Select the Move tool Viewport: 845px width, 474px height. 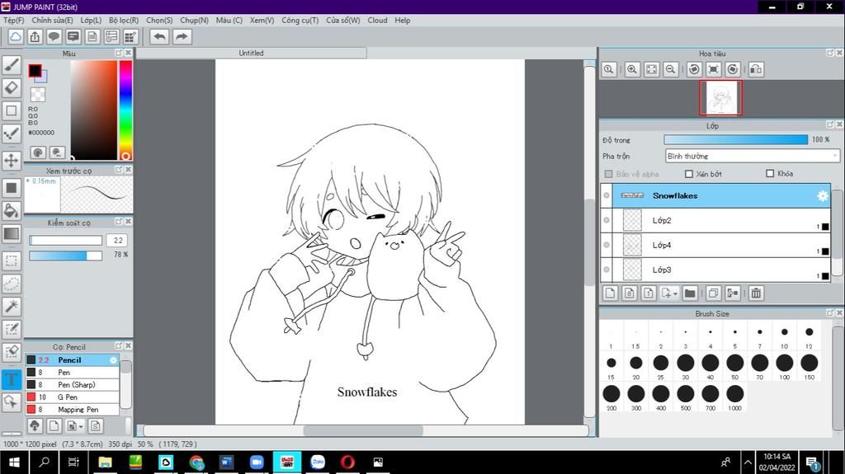point(12,160)
